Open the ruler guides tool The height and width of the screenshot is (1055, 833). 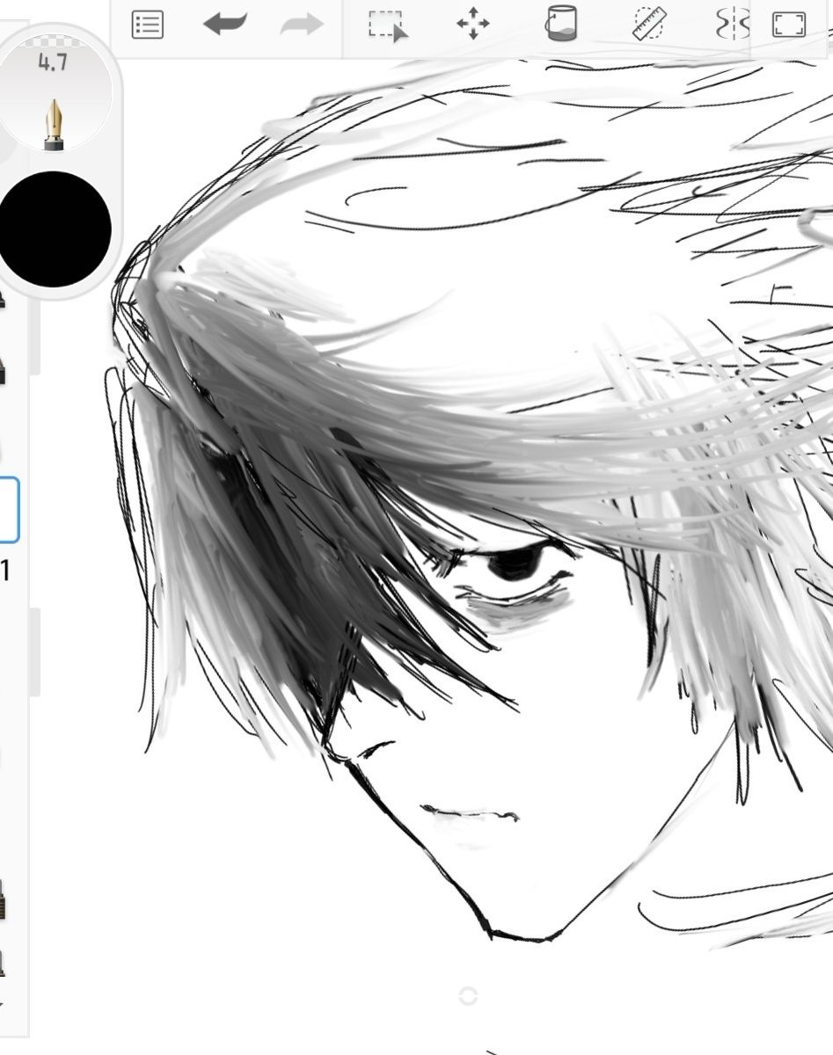click(649, 25)
